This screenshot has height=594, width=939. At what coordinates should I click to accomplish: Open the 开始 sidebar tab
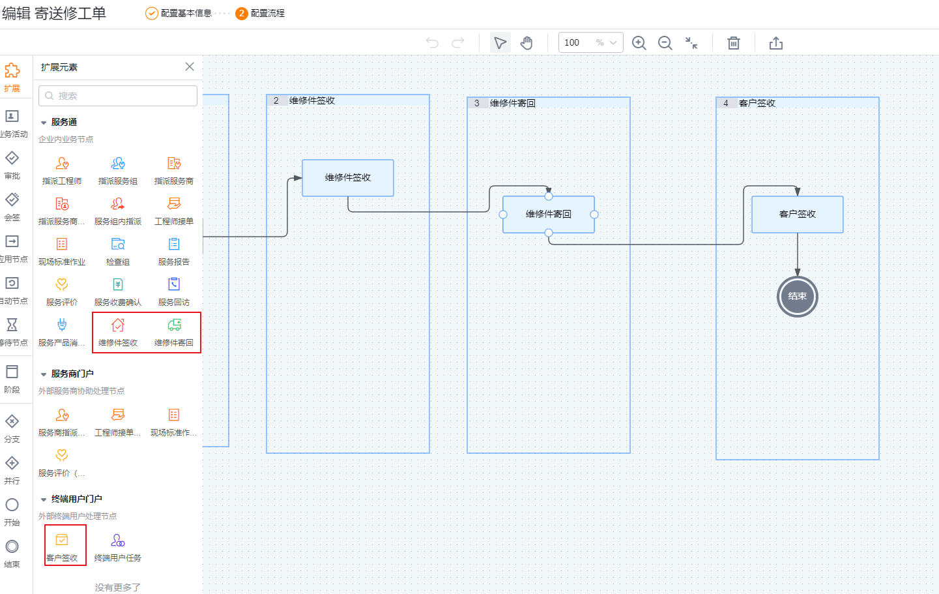point(12,512)
